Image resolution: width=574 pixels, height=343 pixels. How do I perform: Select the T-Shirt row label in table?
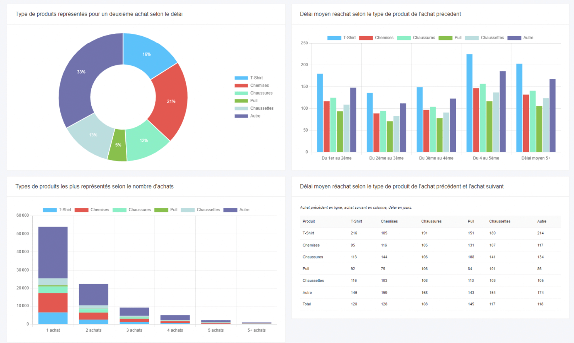(308, 233)
